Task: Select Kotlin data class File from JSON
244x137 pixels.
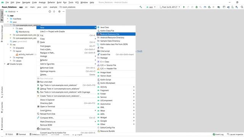Action: click(116, 44)
